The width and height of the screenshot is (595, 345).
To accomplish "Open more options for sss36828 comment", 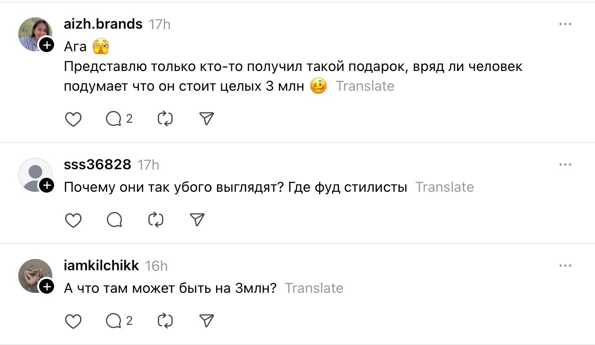I will click(x=565, y=165).
